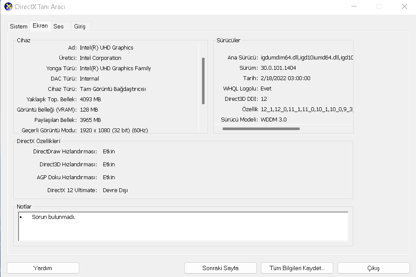Click the DirectX Tanı Aracı title bar icon

pos(8,6)
